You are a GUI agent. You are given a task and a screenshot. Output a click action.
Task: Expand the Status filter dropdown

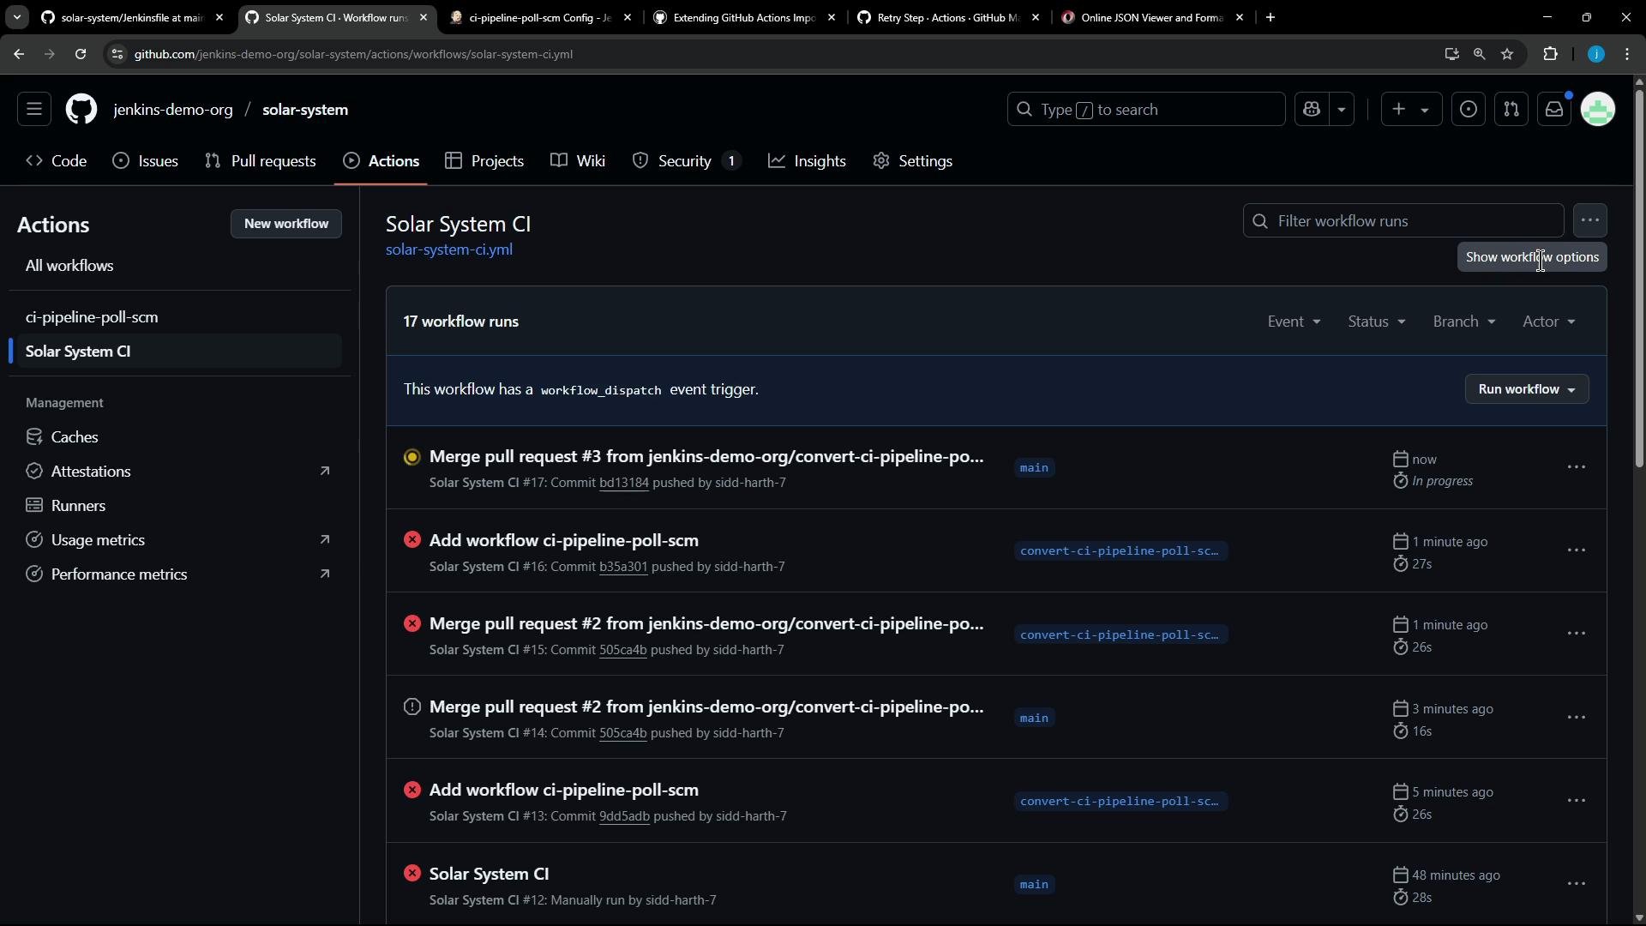[1376, 322]
